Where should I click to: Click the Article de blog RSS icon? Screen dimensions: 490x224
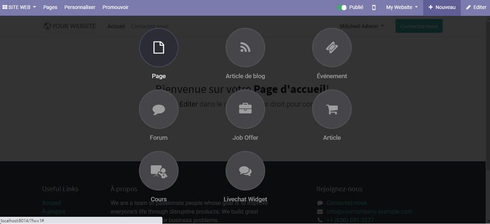(x=245, y=48)
